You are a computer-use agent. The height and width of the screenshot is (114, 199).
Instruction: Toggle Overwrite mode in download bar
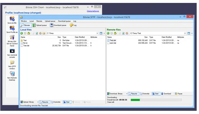[145, 94]
